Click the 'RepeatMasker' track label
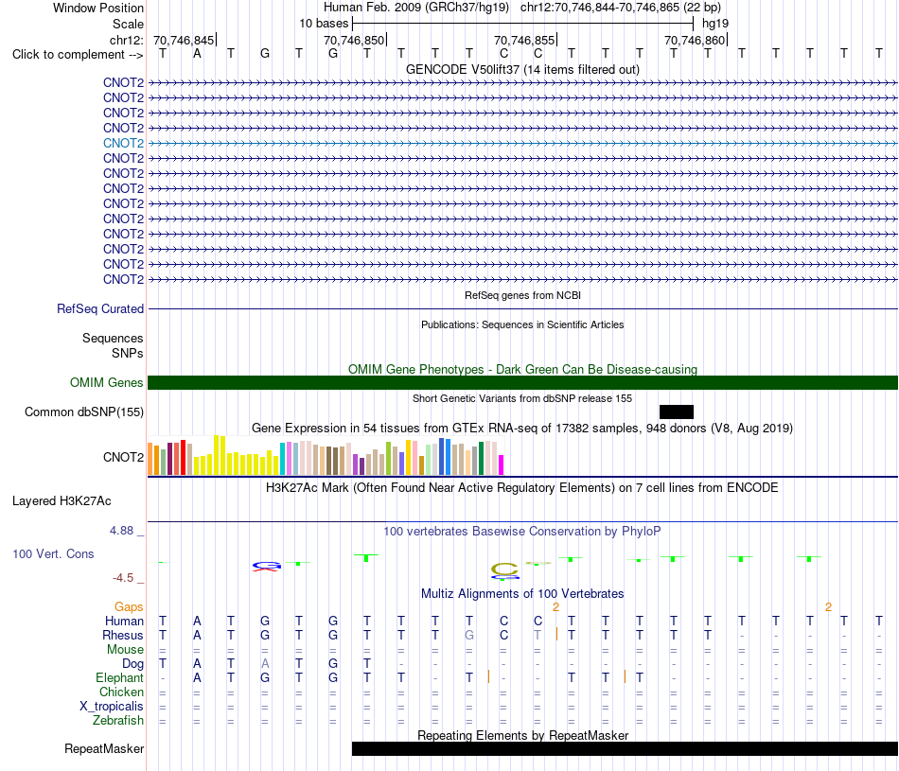 click(x=104, y=749)
